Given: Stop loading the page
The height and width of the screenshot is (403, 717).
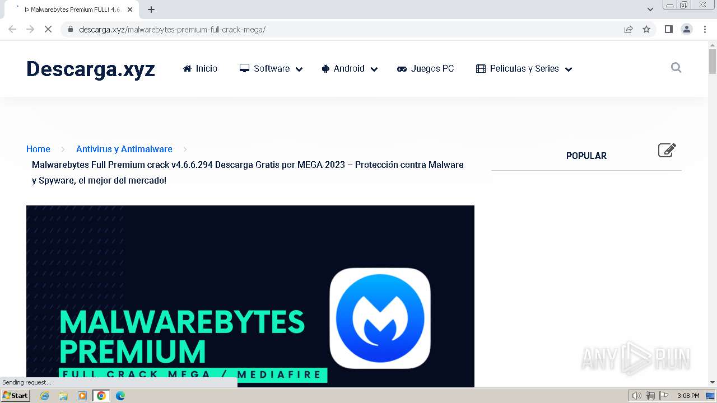Looking at the screenshot, I should pos(48,29).
